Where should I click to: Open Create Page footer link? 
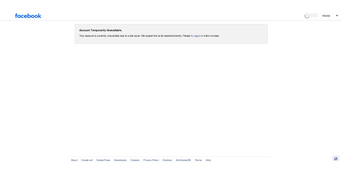[103, 160]
